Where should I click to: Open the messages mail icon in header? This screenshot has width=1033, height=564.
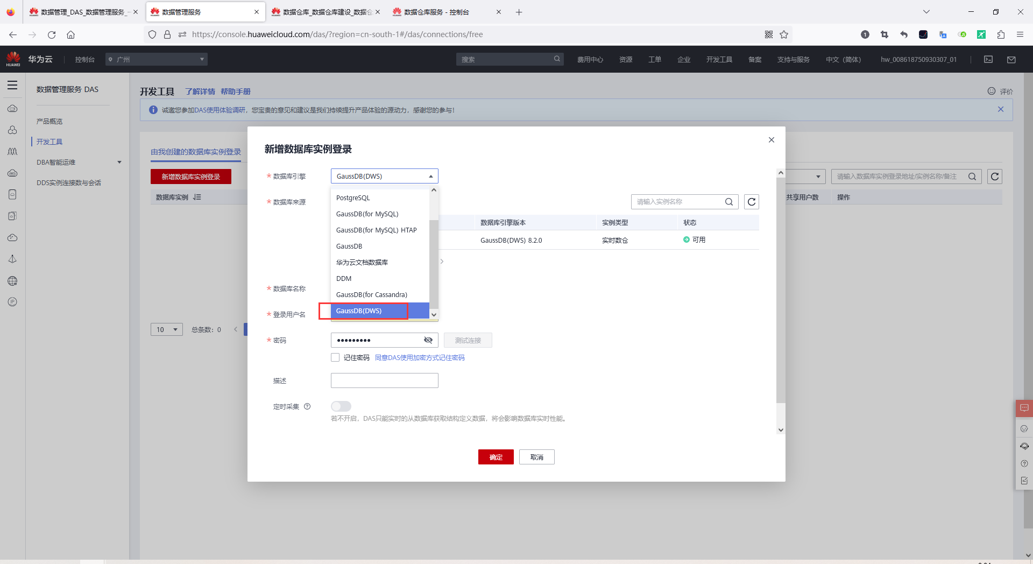[x=1011, y=59]
